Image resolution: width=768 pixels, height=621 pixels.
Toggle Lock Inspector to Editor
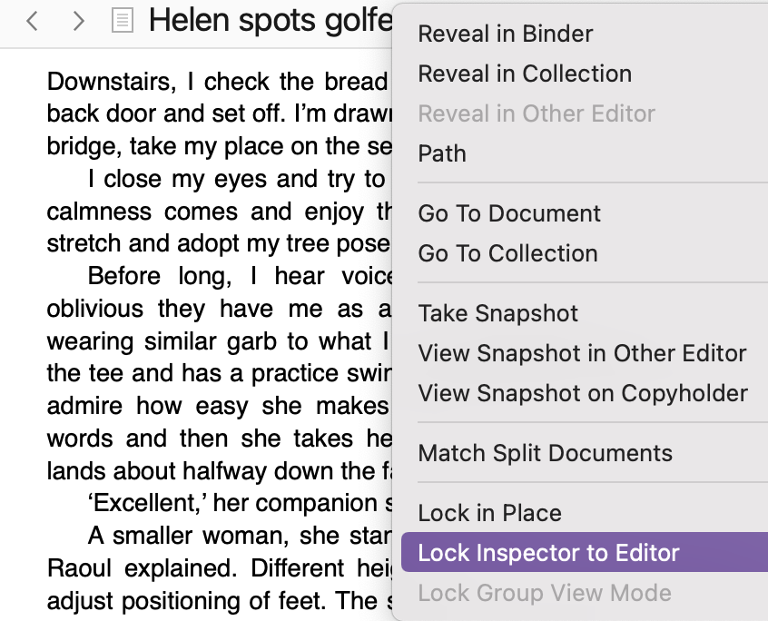585,552
